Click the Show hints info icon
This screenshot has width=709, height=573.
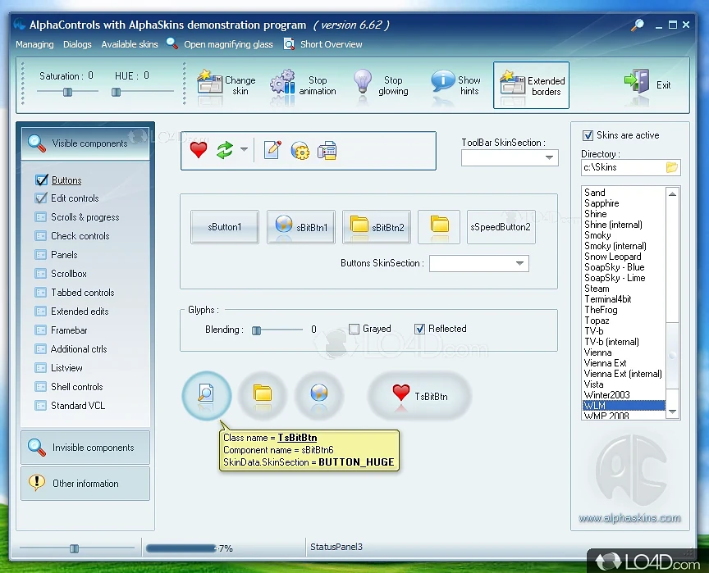pyautogui.click(x=443, y=83)
